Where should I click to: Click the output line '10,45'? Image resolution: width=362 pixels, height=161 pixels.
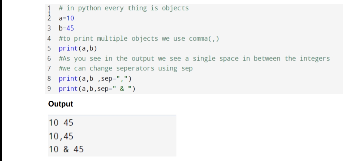(61, 136)
